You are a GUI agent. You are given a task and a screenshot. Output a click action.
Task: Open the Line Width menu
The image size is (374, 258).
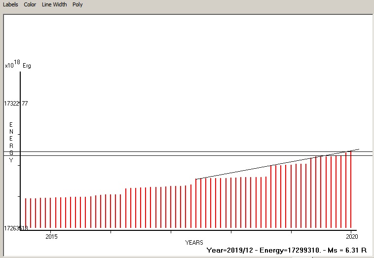click(55, 4)
